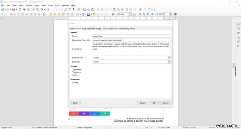Click the Insert text box icon
241x129 pixels.
93,9
